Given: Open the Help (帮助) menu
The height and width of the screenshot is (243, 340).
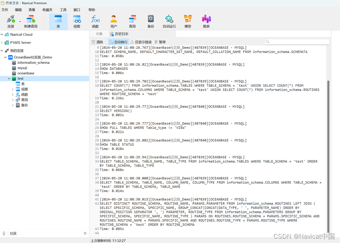Looking at the screenshot, I should click(x=92, y=10).
